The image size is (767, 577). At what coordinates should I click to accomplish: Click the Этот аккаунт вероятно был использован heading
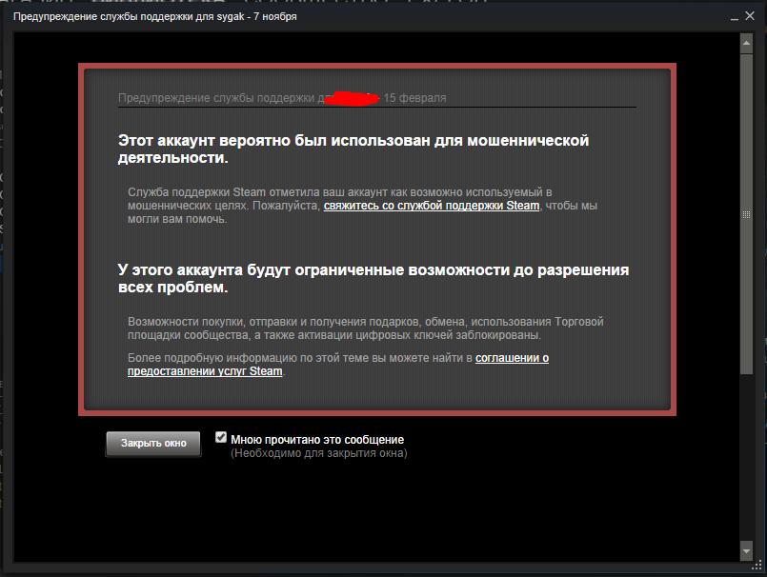click(353, 149)
